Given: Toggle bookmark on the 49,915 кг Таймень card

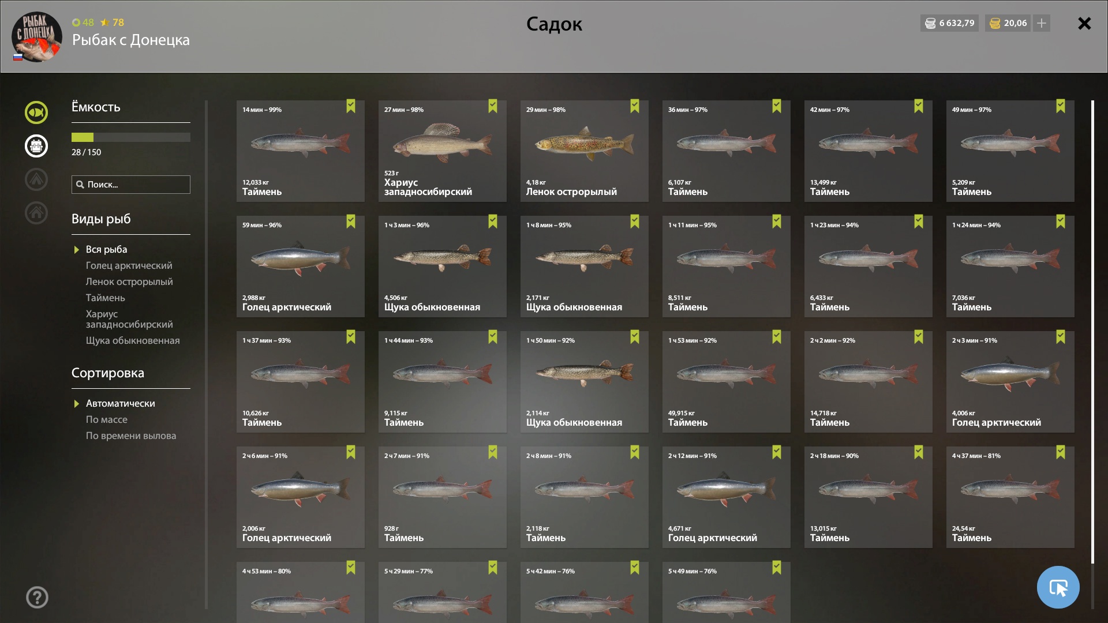Looking at the screenshot, I should [x=777, y=337].
